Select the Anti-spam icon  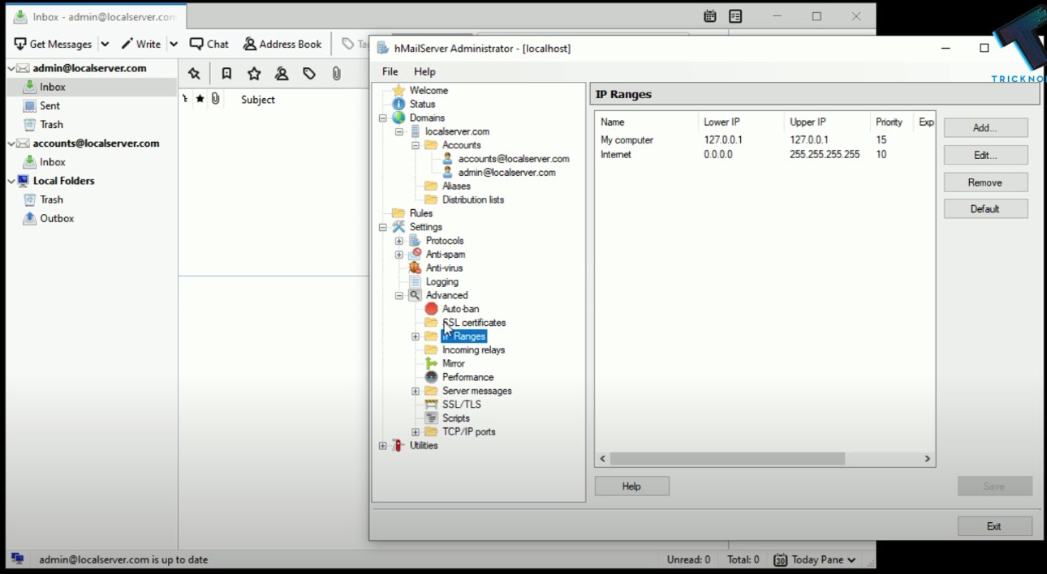tap(415, 254)
